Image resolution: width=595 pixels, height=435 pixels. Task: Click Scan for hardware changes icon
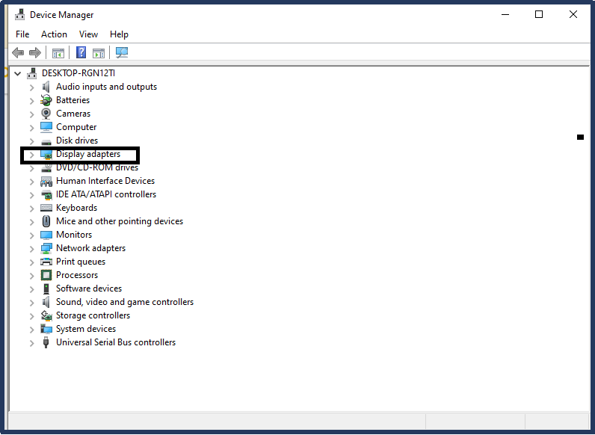click(x=122, y=52)
